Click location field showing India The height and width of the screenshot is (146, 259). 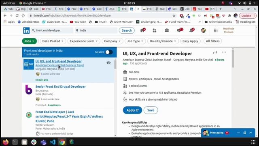click(96, 30)
